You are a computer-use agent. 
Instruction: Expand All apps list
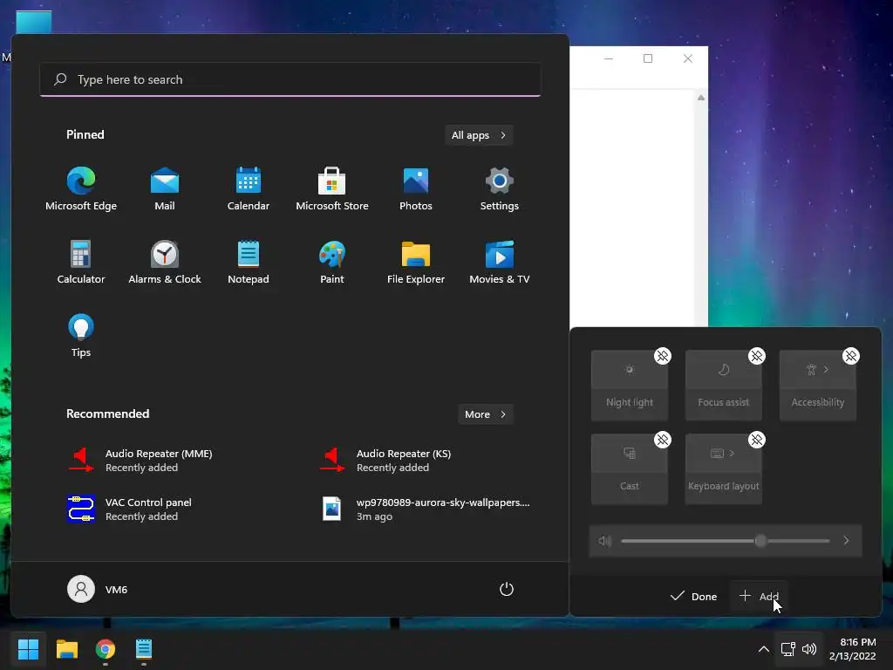tap(479, 135)
